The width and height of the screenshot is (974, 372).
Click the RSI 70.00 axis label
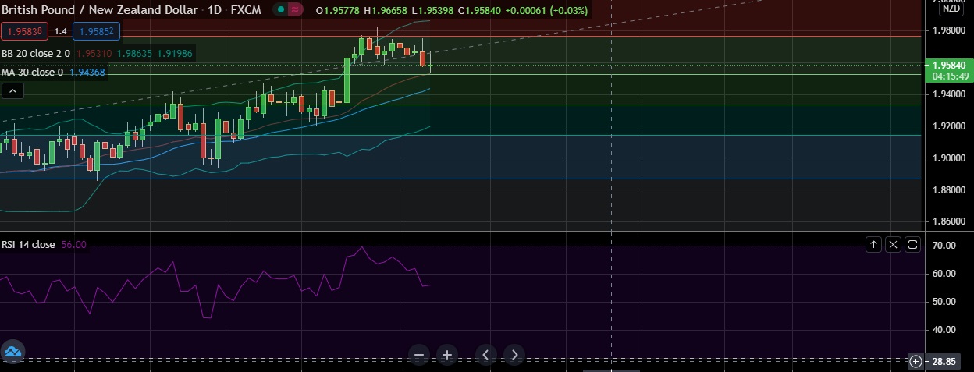[945, 246]
